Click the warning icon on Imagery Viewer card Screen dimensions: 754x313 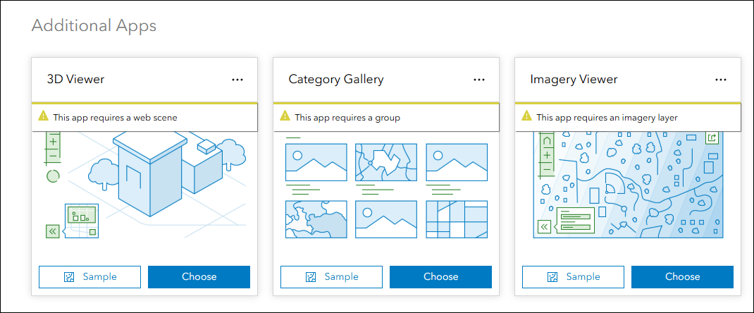click(x=527, y=116)
